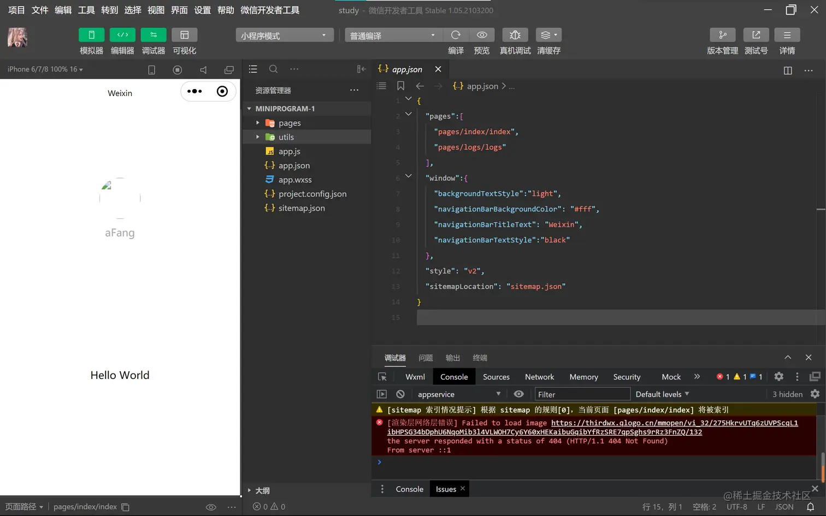Mute the simulator sound
This screenshot has width=826, height=516.
pos(203,70)
